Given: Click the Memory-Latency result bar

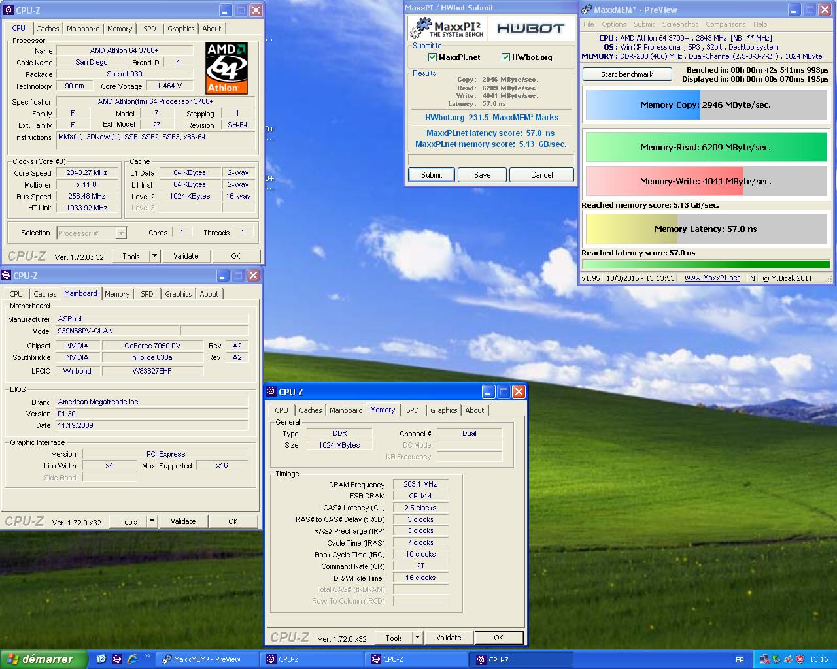Looking at the screenshot, I should click(x=706, y=229).
